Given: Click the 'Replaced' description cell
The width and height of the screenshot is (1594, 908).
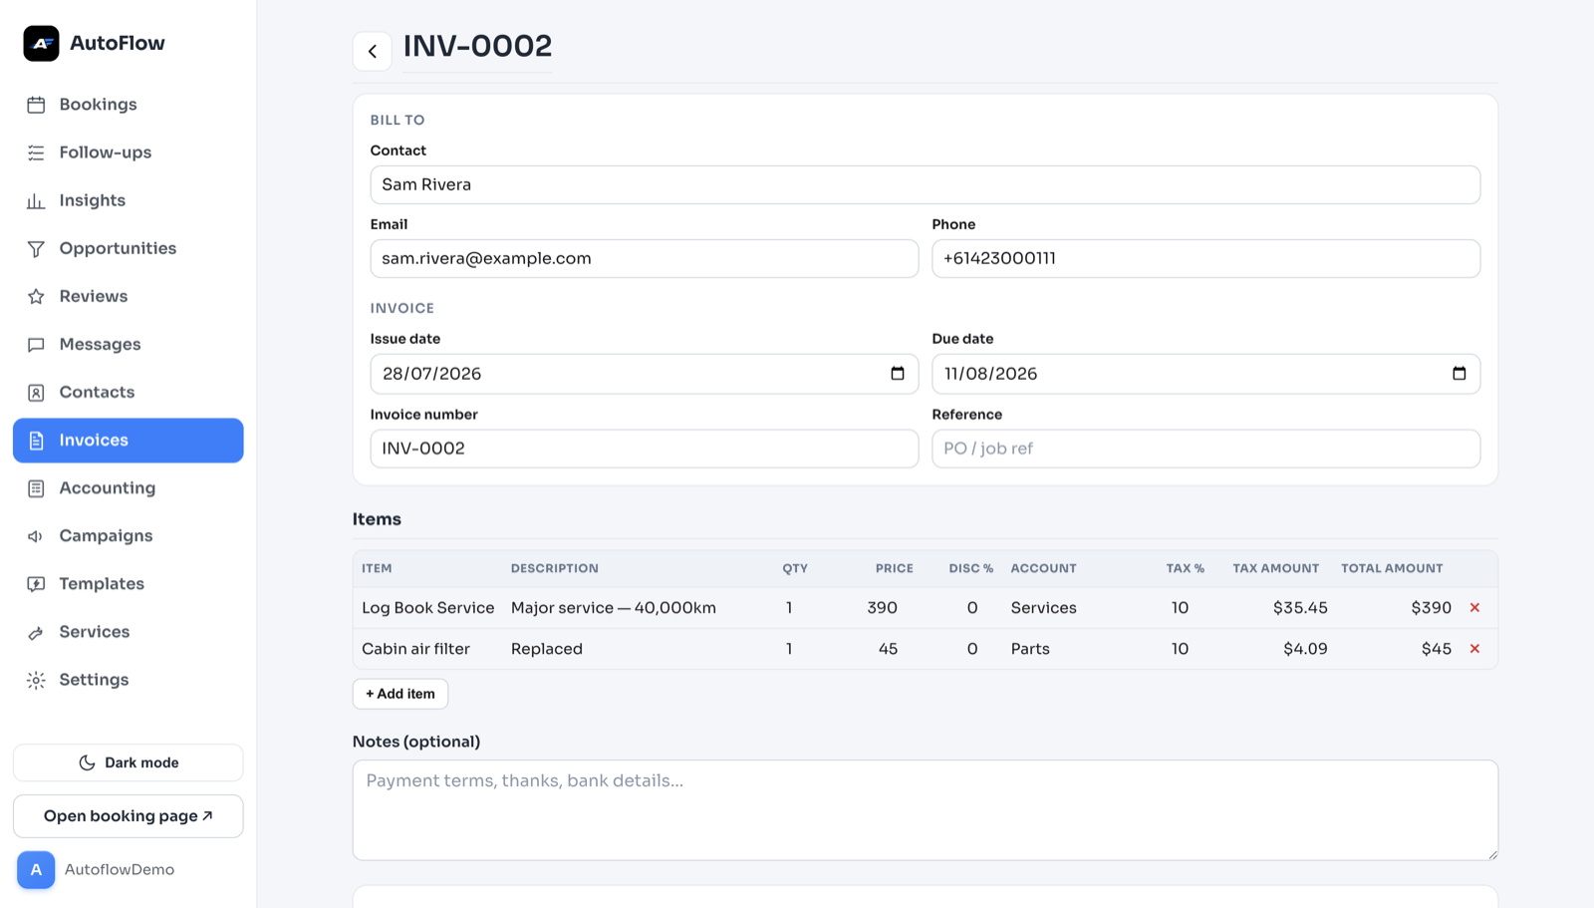Looking at the screenshot, I should (547, 649).
